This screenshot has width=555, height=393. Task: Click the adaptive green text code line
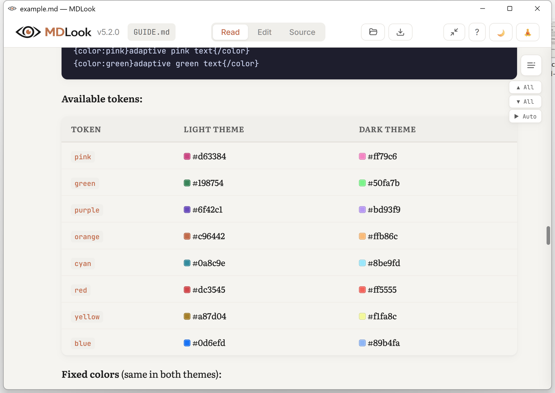coord(166,63)
